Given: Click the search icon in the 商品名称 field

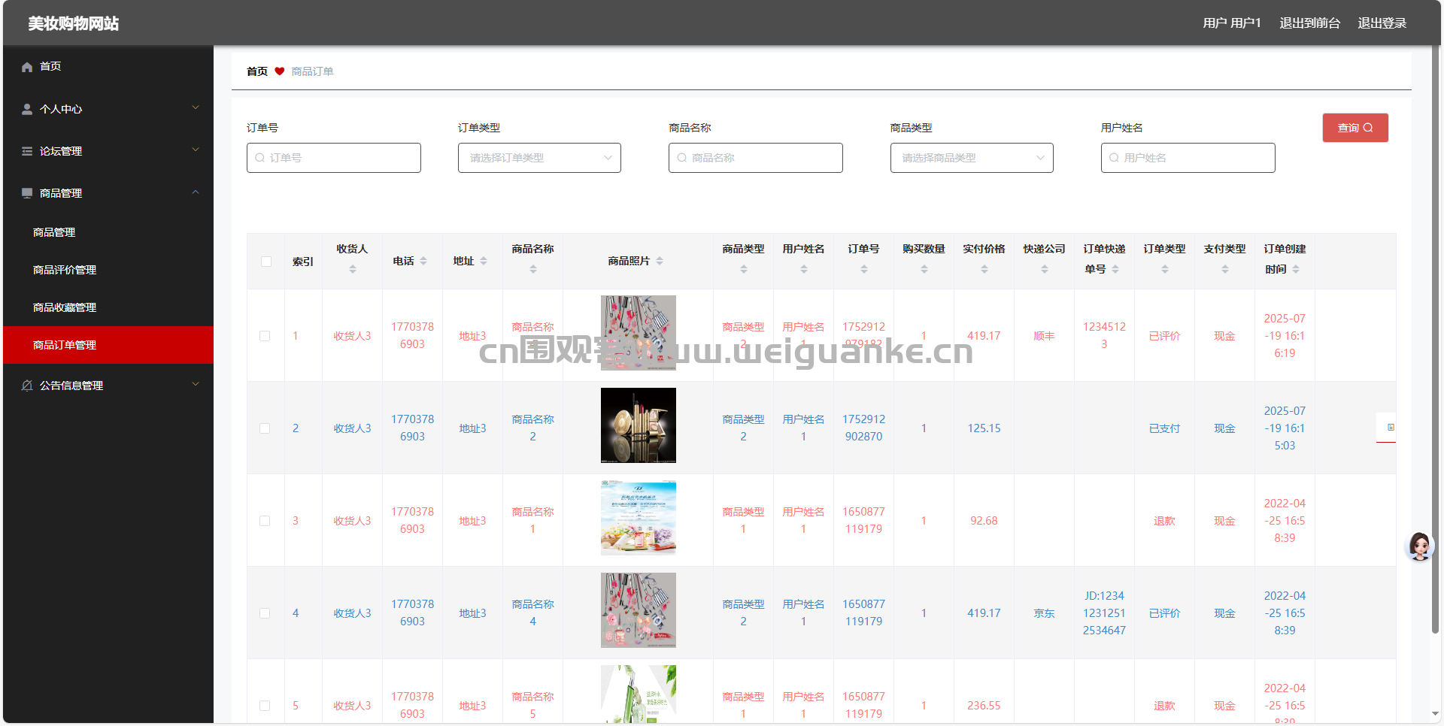Looking at the screenshot, I should pyautogui.click(x=681, y=158).
